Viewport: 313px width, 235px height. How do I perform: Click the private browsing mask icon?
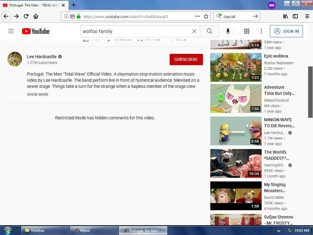pos(271,5)
